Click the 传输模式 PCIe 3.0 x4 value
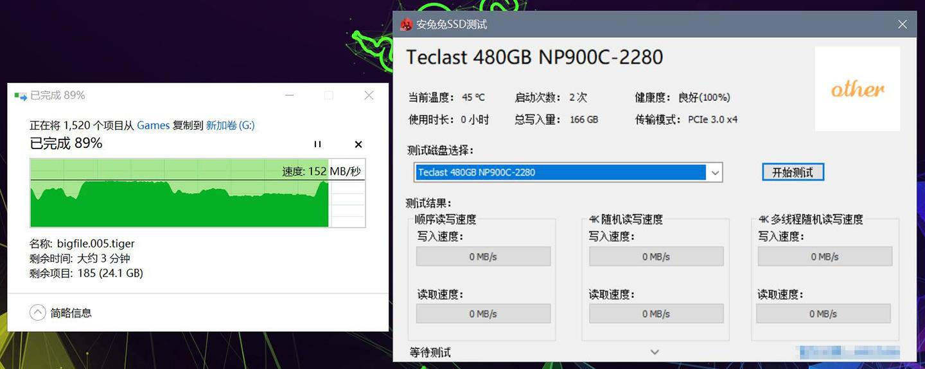 tap(713, 120)
